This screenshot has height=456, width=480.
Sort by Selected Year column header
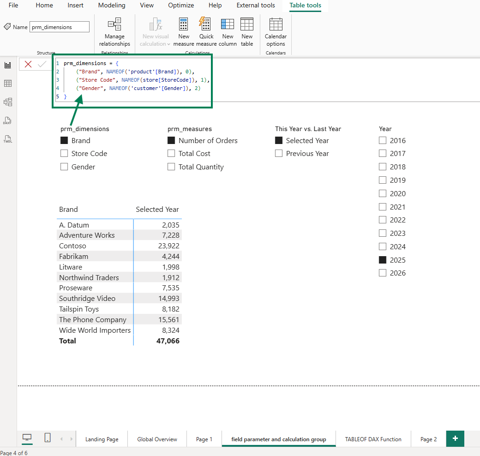tap(157, 210)
